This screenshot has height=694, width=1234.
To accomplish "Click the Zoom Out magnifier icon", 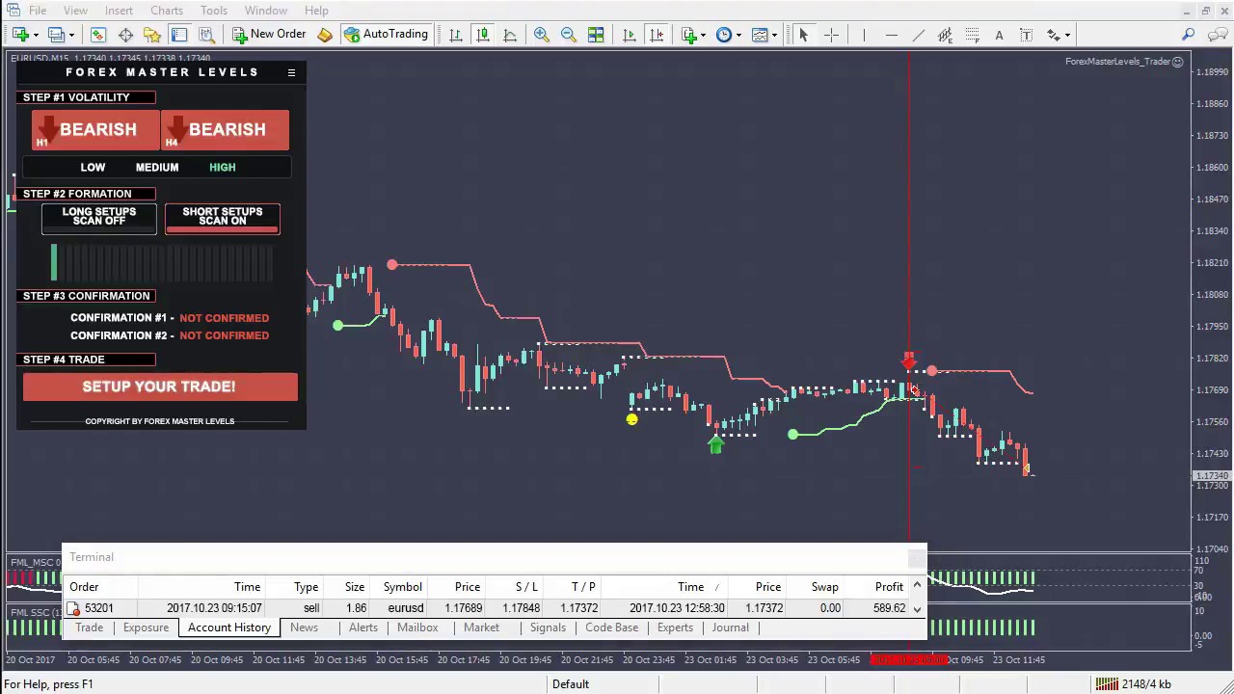I will pos(569,35).
